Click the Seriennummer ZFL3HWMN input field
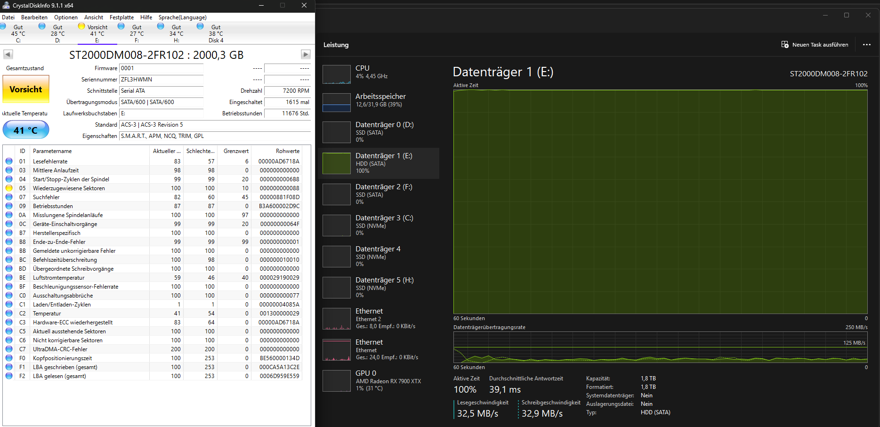 [x=161, y=80]
